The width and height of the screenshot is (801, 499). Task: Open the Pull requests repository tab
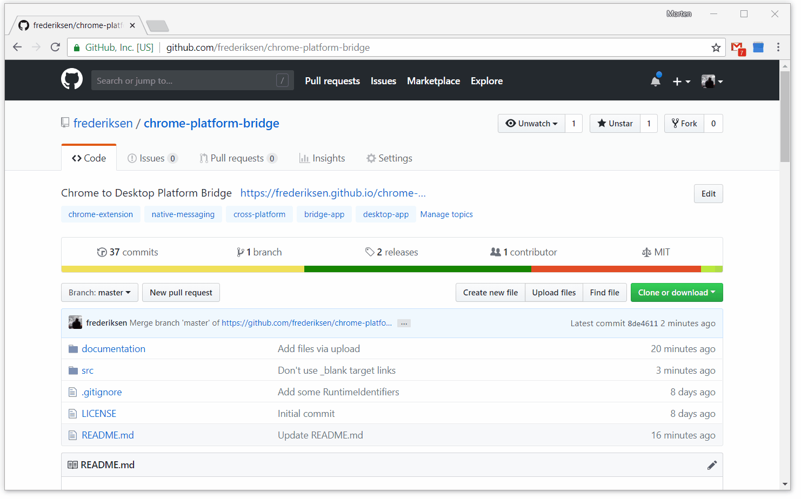[238, 158]
